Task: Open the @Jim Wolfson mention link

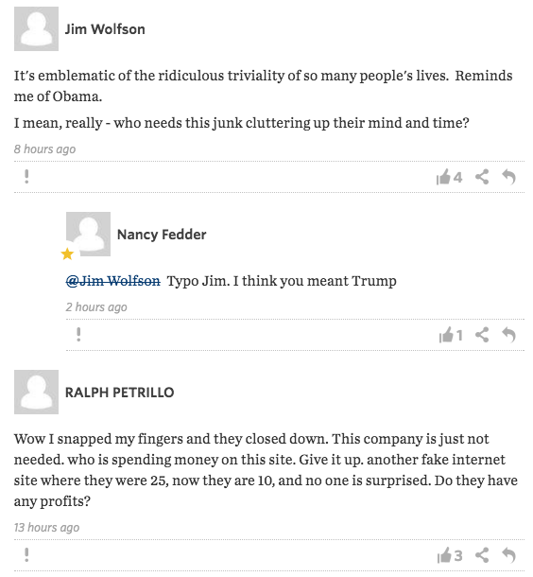Action: [x=113, y=281]
